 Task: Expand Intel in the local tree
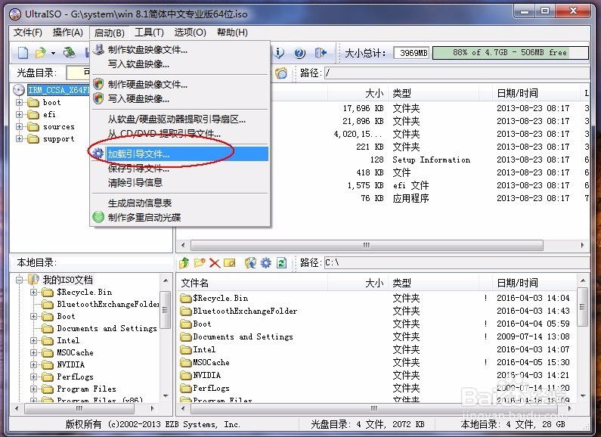[34, 340]
